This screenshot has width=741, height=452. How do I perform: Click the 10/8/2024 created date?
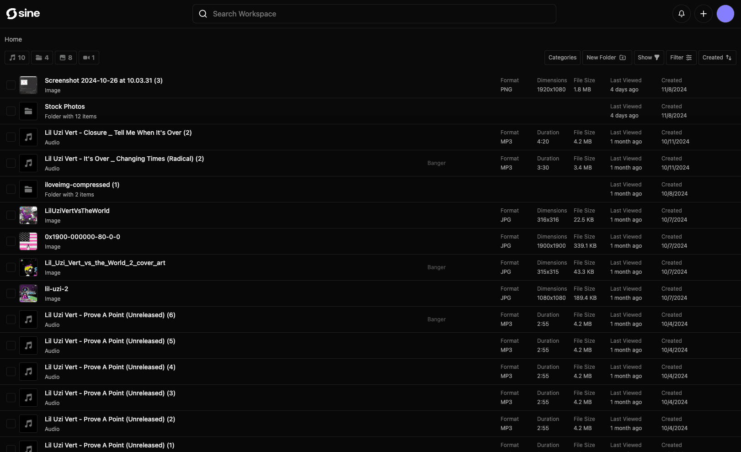(x=674, y=194)
